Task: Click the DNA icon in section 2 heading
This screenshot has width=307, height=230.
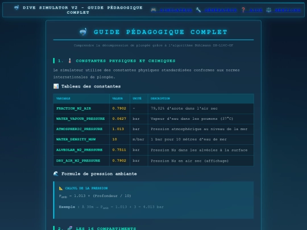Action: click(x=70, y=228)
